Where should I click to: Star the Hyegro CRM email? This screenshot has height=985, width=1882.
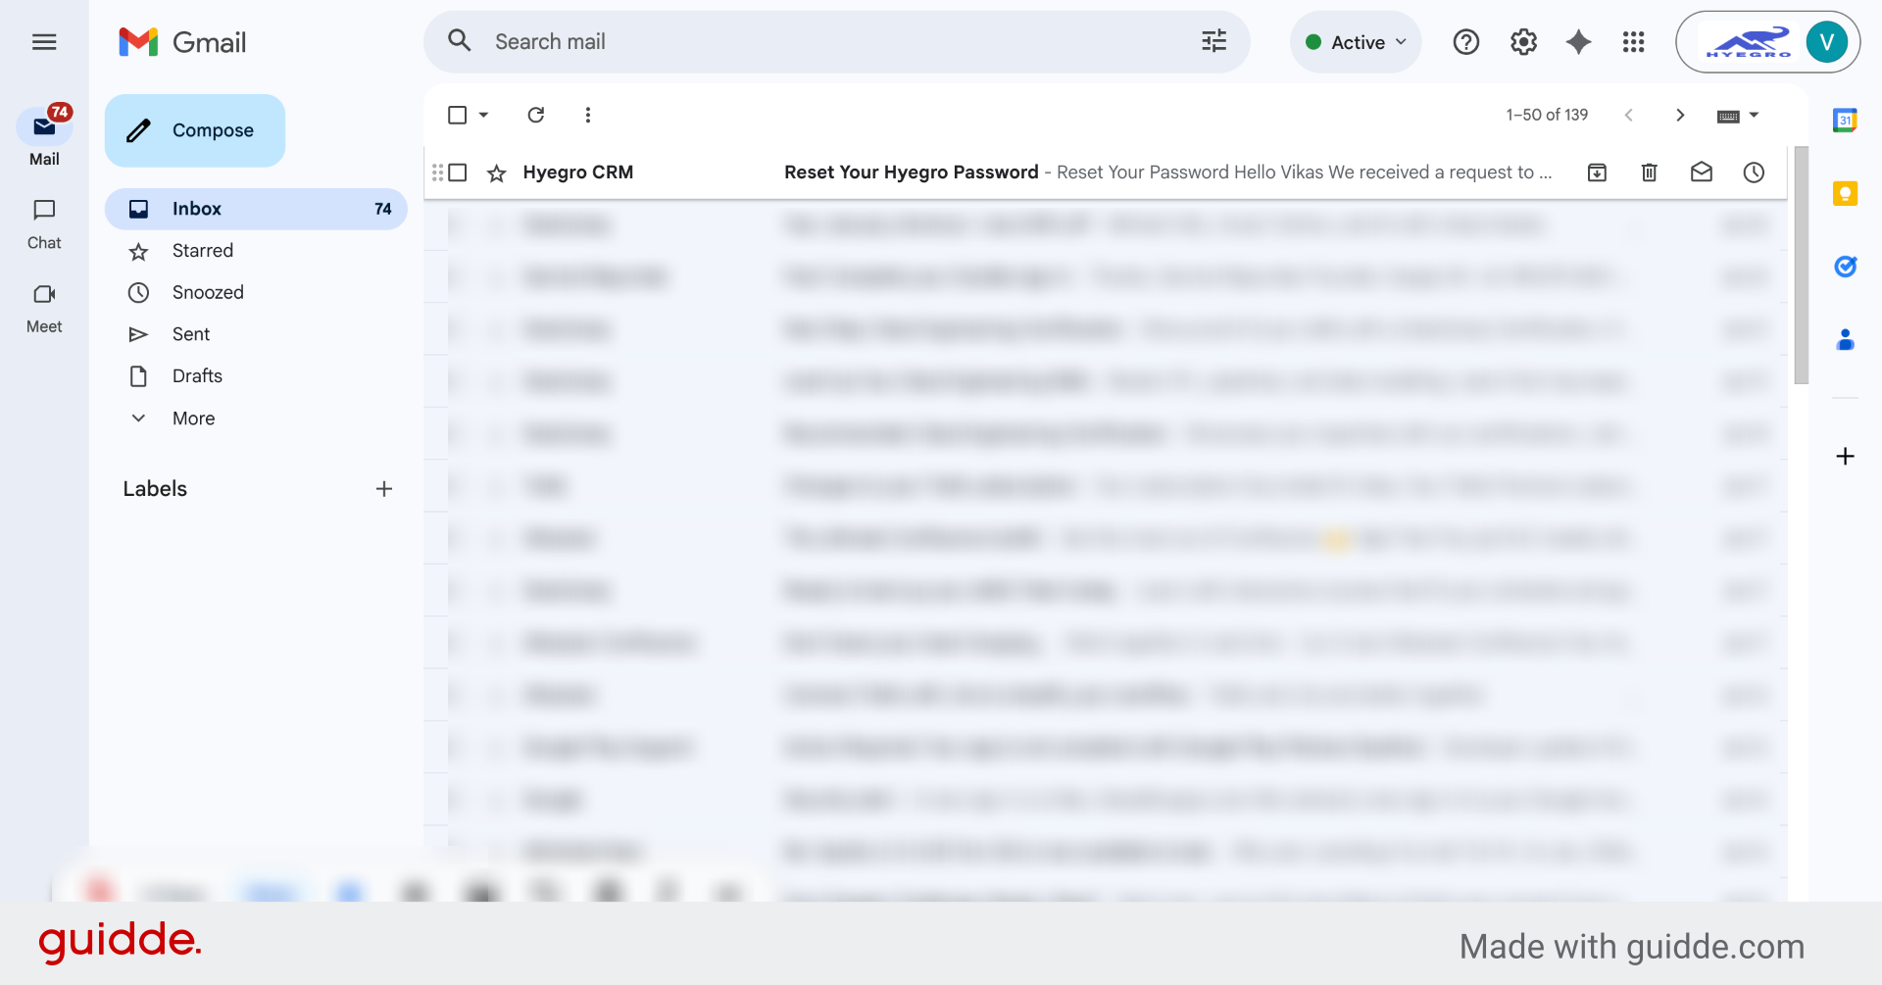point(496,172)
